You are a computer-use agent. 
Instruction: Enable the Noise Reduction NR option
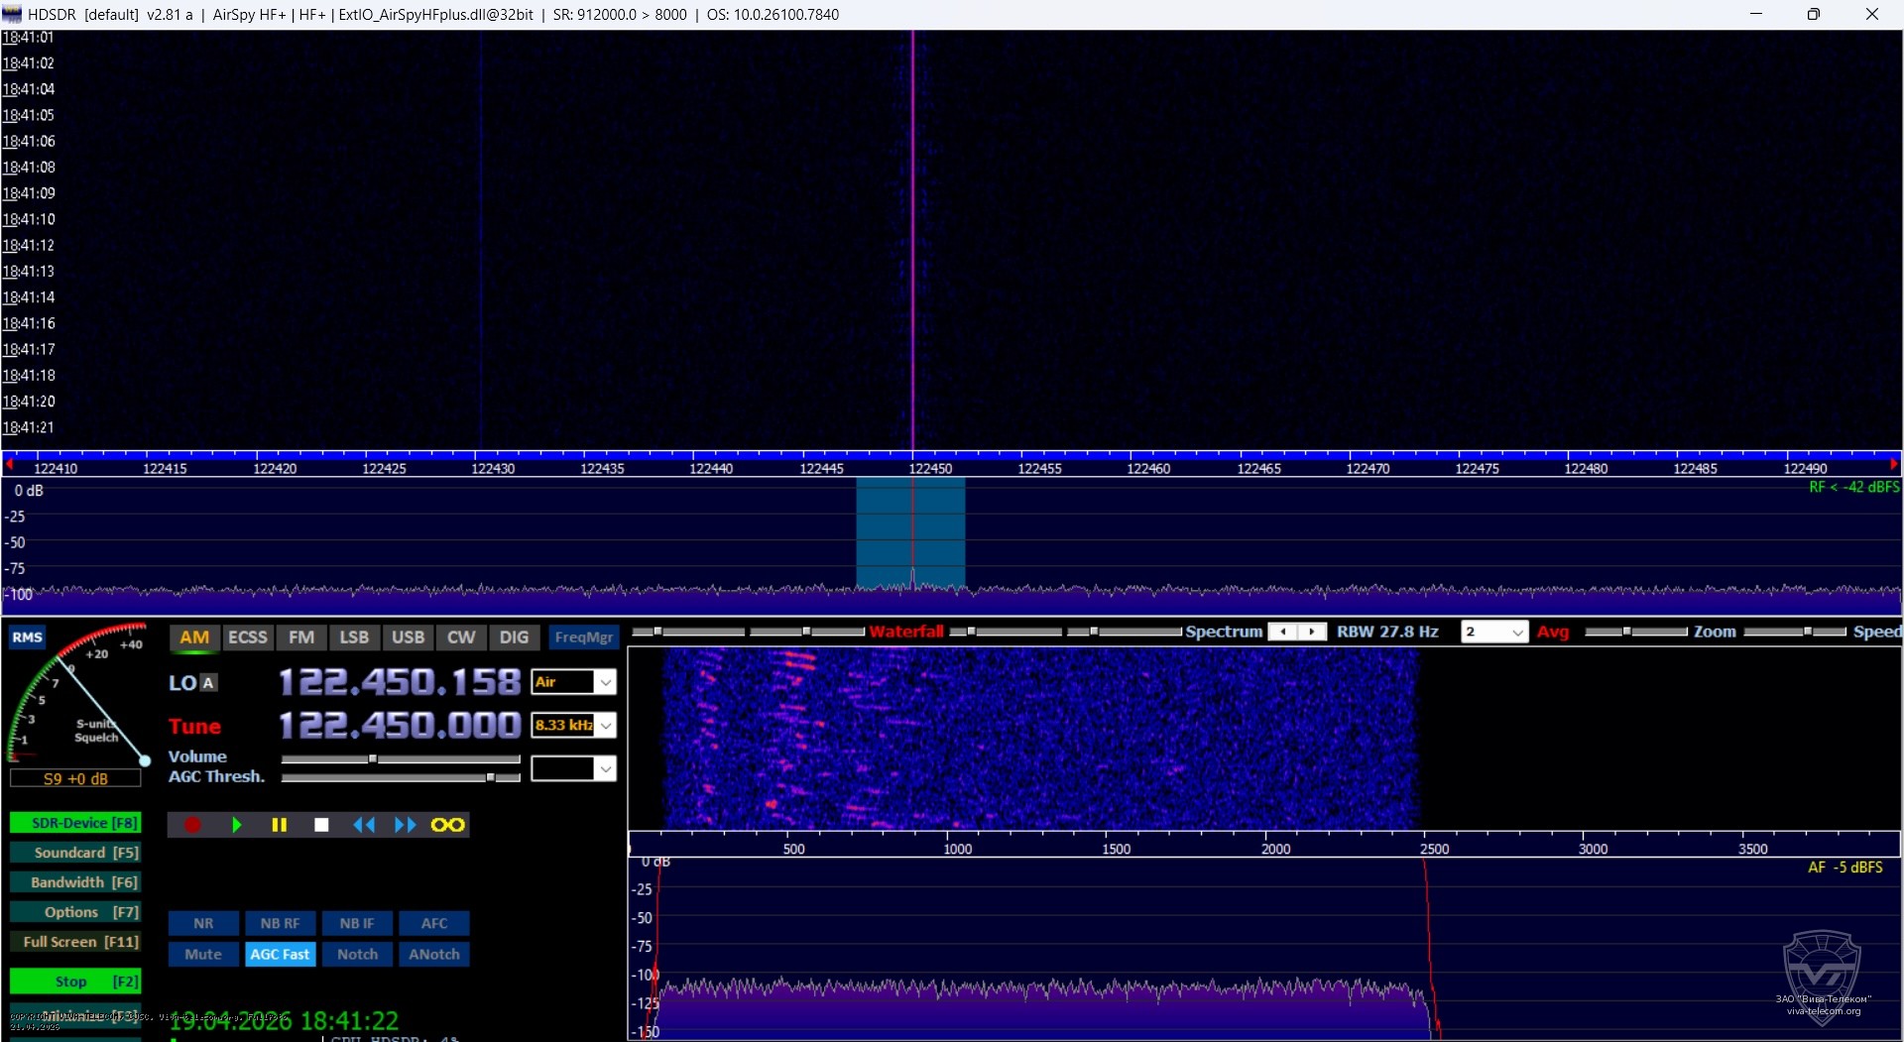click(x=203, y=922)
